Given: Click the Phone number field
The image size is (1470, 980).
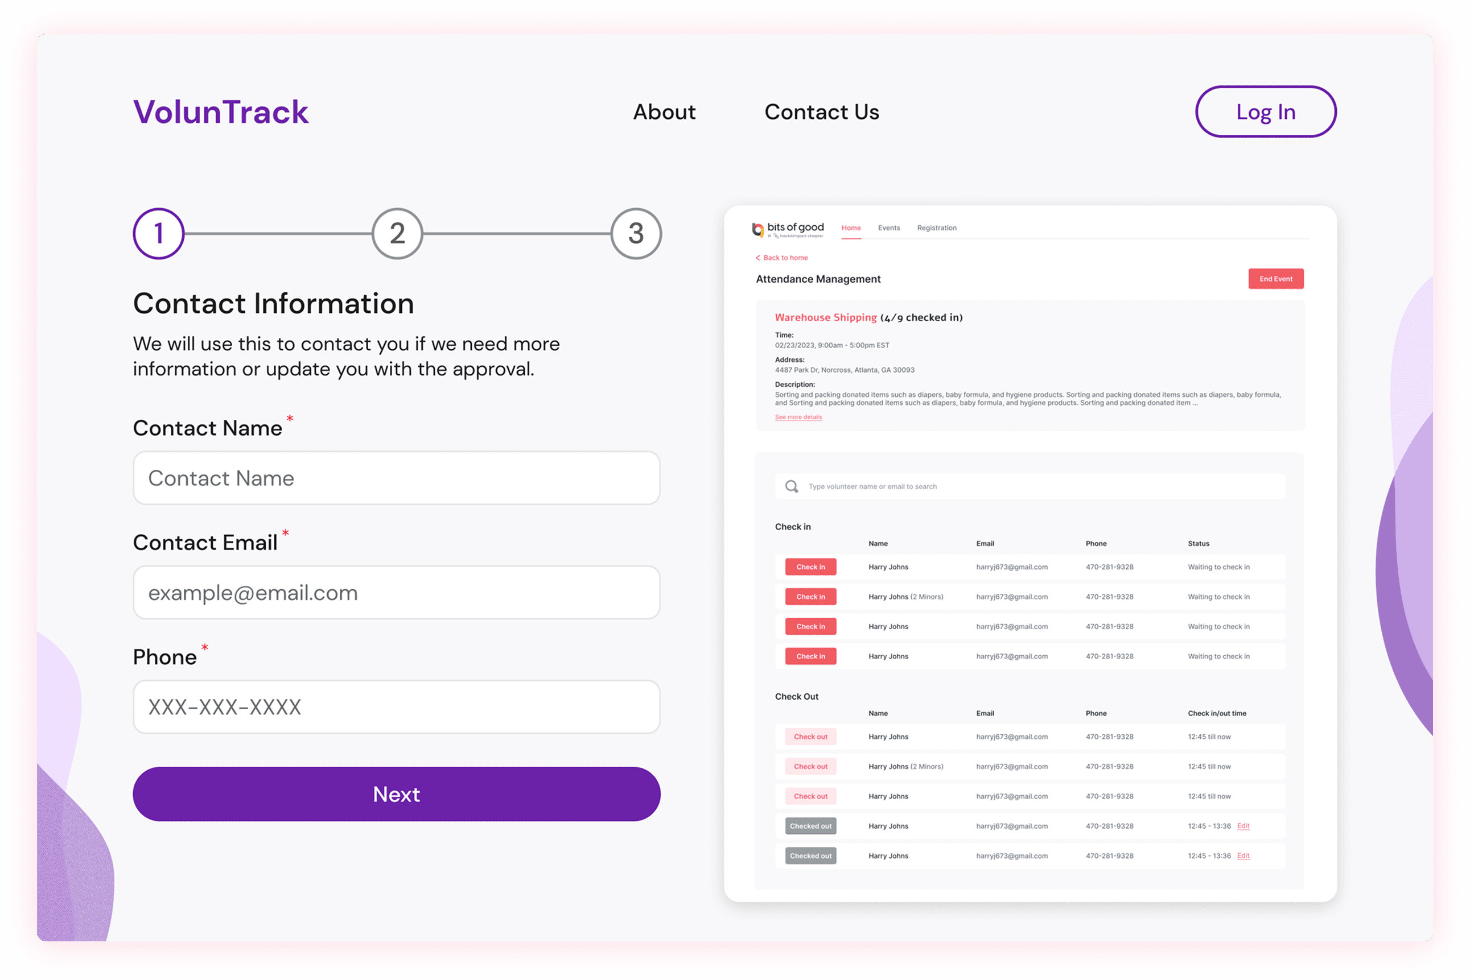Looking at the screenshot, I should pyautogui.click(x=397, y=707).
